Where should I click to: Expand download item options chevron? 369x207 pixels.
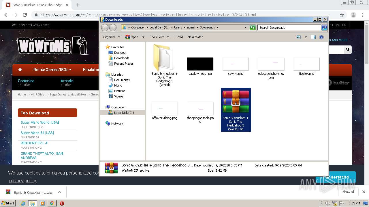point(60,192)
